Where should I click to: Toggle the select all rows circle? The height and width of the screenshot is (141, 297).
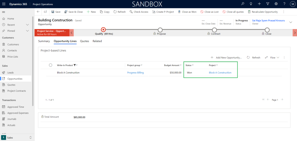[50, 65]
